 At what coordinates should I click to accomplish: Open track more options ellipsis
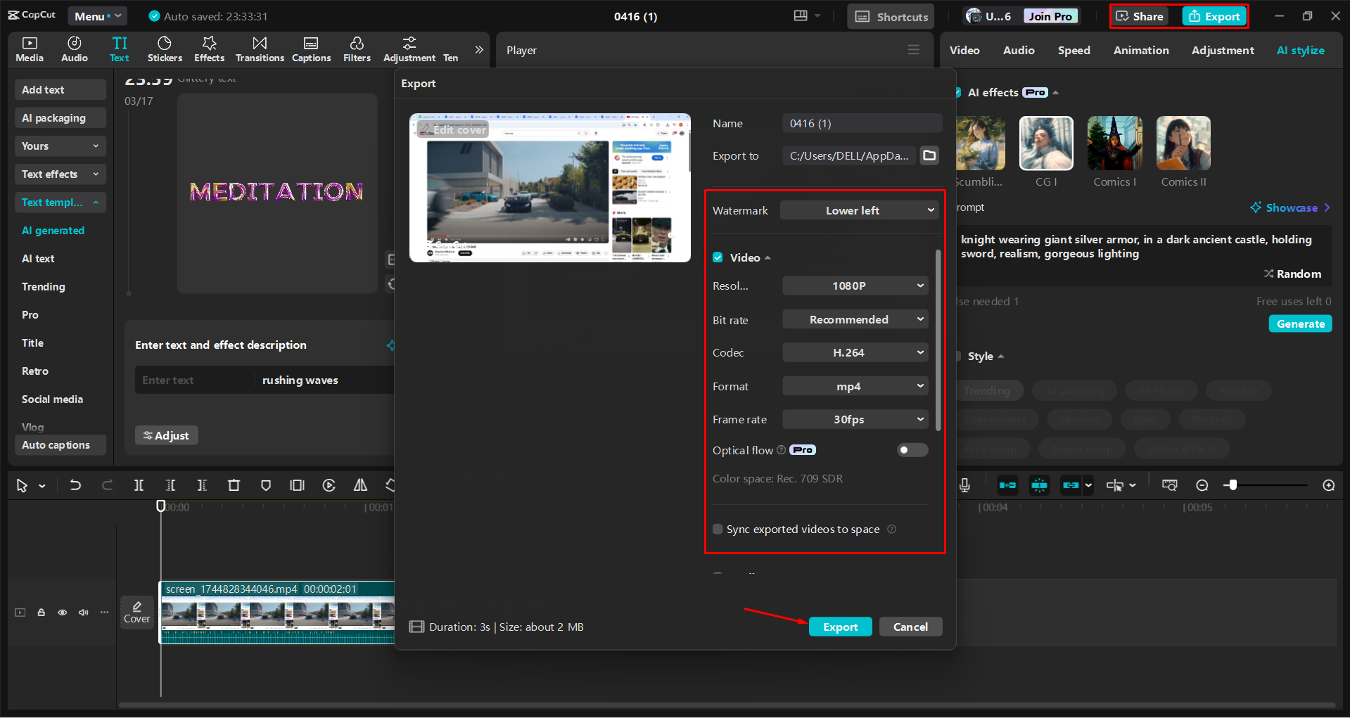(x=104, y=613)
